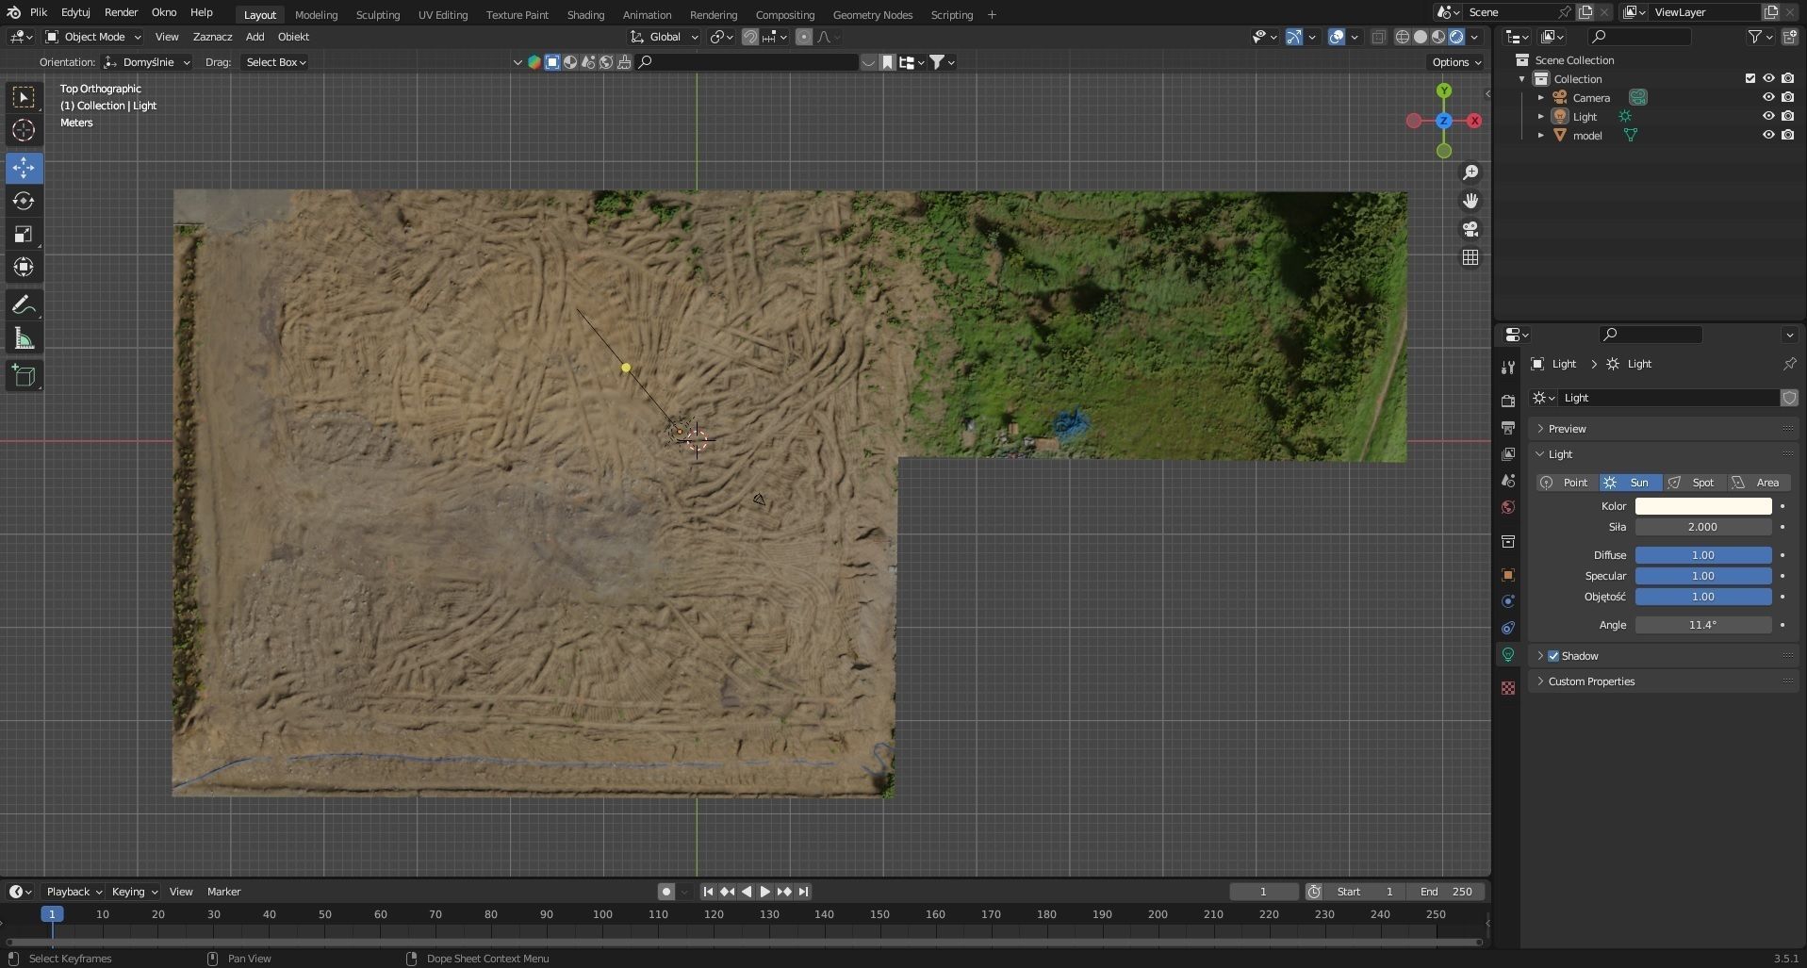1807x968 pixels.
Task: Open the Render menu
Action: pos(121,12)
